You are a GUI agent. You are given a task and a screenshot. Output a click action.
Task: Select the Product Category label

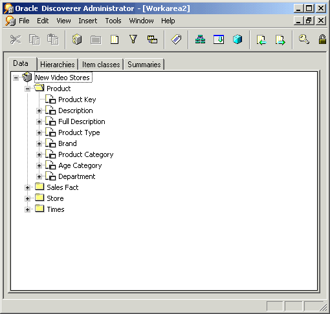tap(86, 154)
